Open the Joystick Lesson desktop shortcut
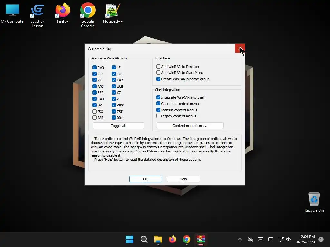Image resolution: width=330 pixels, height=247 pixels. [37, 16]
